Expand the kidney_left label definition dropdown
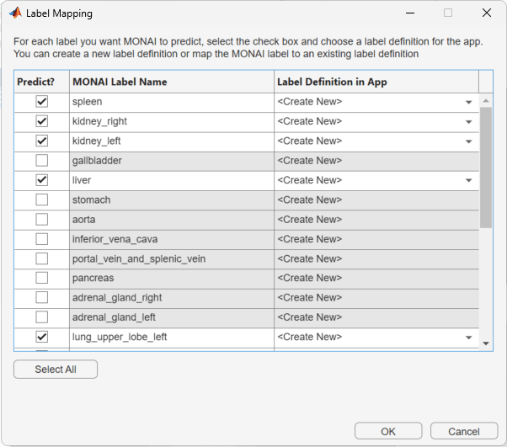Screen dimensions: 507x447 click(468, 141)
